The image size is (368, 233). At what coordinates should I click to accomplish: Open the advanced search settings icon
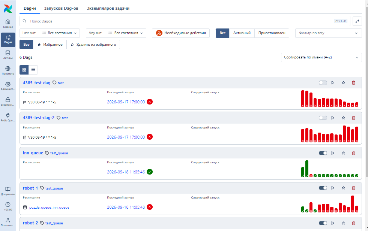click(x=357, y=21)
